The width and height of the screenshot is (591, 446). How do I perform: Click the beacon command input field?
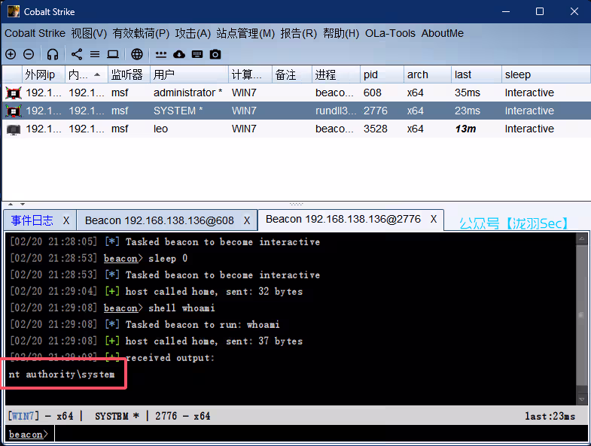coord(316,434)
